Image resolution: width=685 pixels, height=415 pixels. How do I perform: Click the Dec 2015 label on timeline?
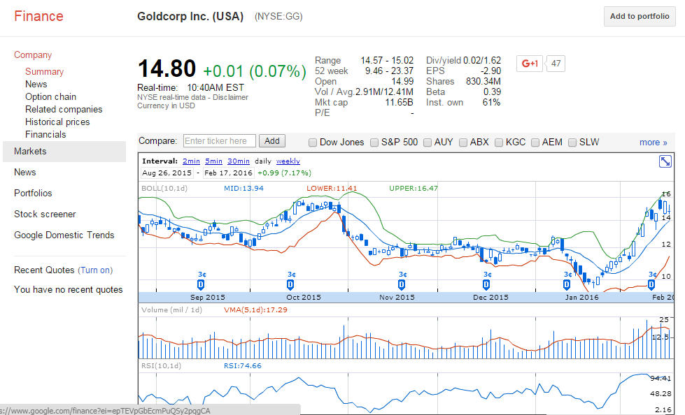490,297
